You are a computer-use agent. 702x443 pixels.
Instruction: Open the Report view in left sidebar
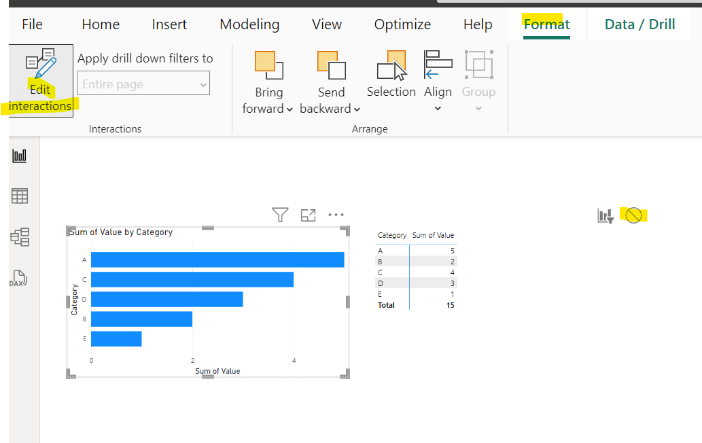click(x=19, y=156)
